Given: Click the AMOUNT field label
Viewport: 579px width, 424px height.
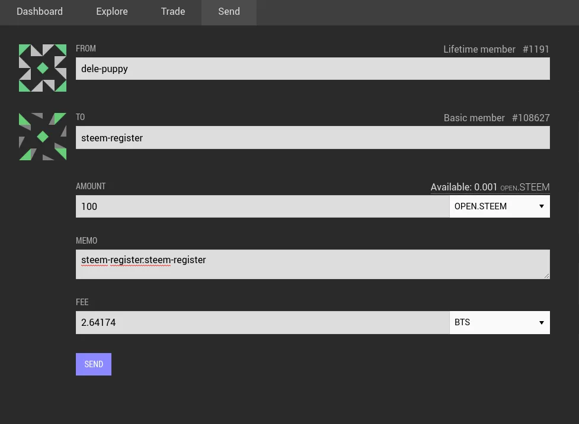Looking at the screenshot, I should point(91,186).
